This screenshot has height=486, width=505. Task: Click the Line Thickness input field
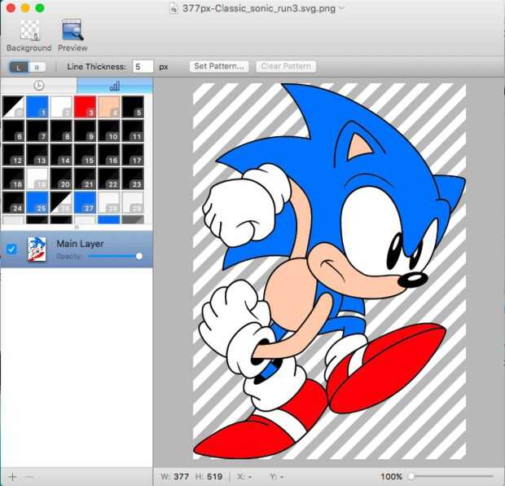pyautogui.click(x=143, y=66)
